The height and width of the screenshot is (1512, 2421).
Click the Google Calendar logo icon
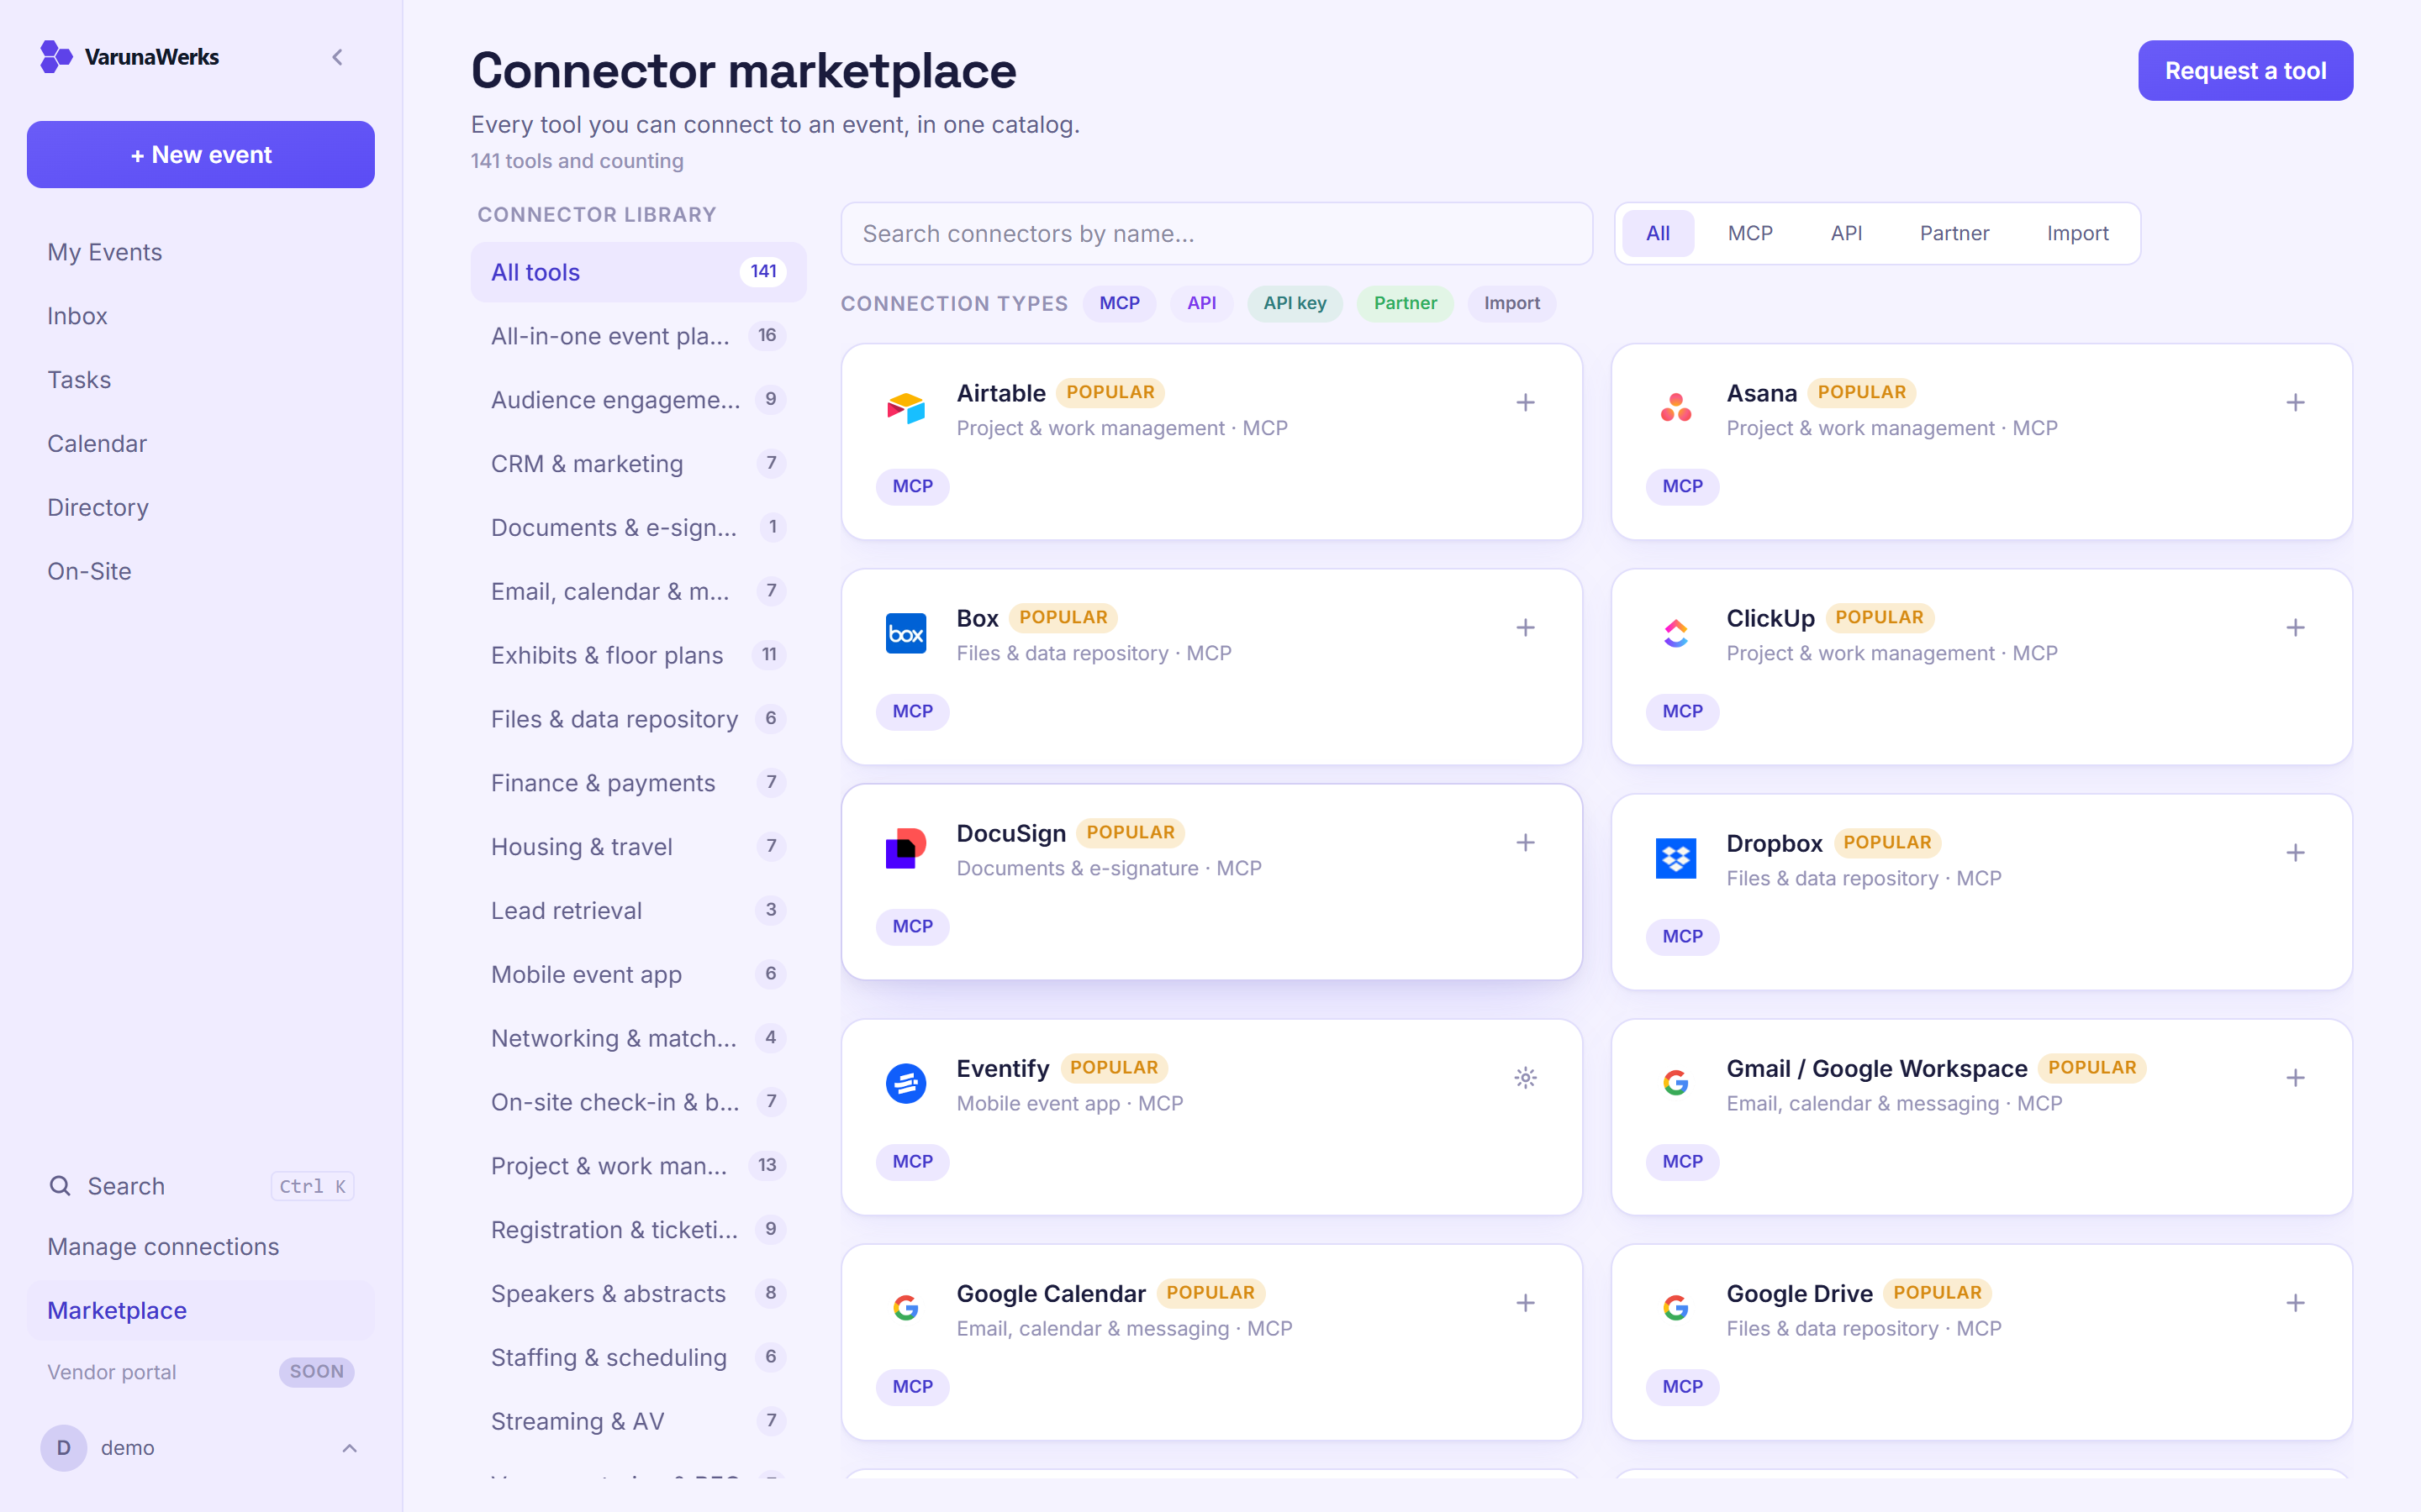point(905,1308)
